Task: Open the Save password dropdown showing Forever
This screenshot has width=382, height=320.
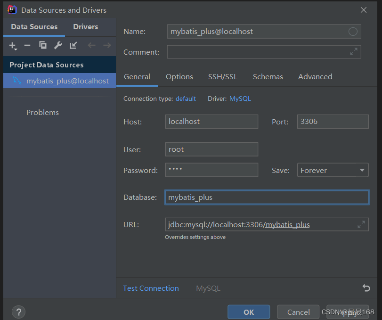Action: tap(333, 170)
